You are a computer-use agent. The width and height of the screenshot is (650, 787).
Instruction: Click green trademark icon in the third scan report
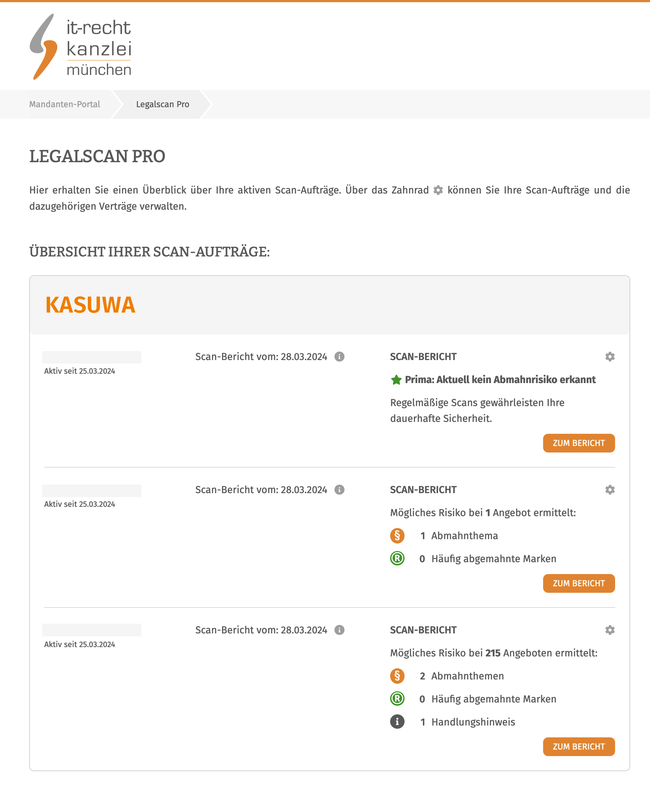(x=397, y=699)
